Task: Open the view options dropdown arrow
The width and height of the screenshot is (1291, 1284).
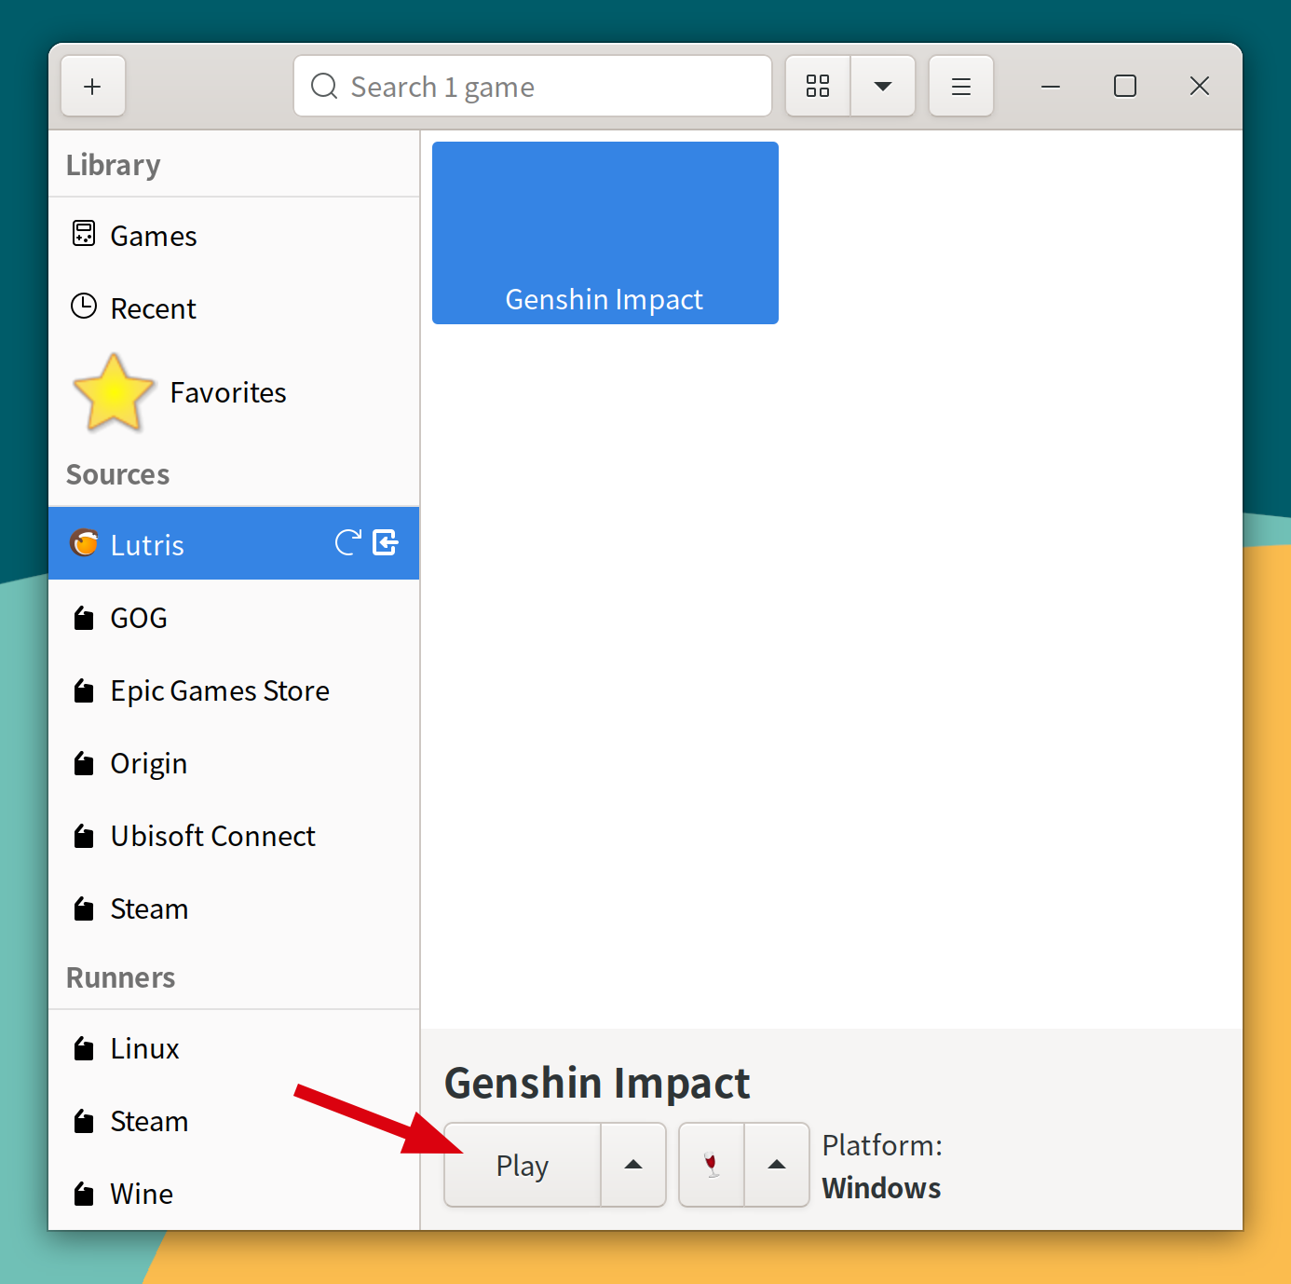Action: [x=883, y=87]
